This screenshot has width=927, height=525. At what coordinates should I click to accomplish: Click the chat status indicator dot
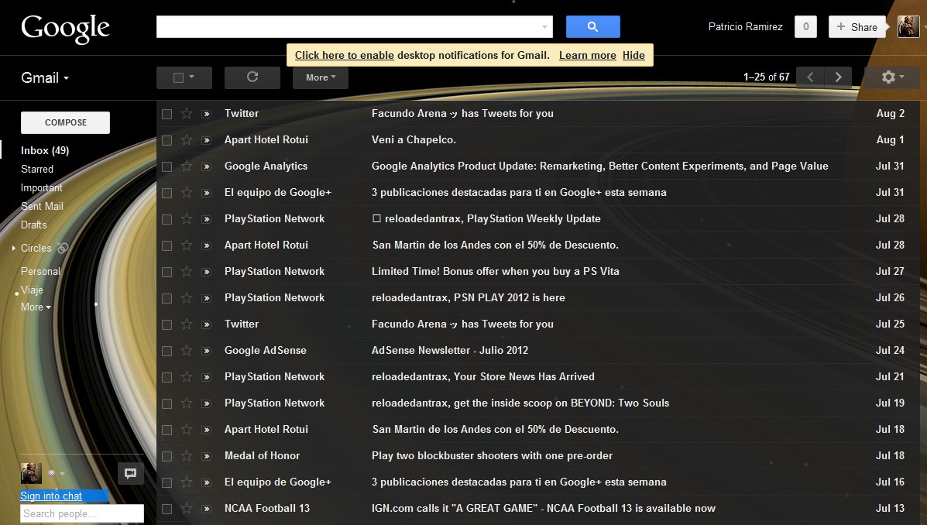(51, 473)
